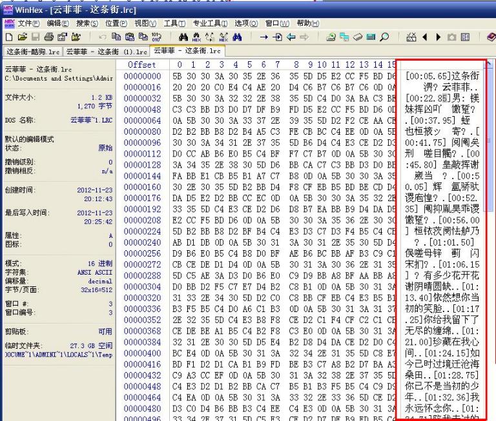Select offset row 00000384

click(142, 342)
